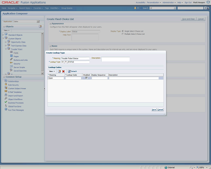Click the Group Spaces link

(x=67, y=8)
